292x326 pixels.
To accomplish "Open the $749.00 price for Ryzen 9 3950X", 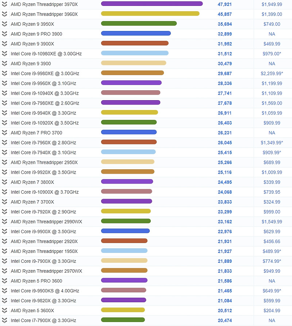I will tap(272, 24).
